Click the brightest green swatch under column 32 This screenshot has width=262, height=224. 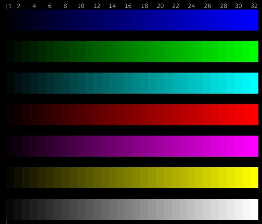click(x=254, y=52)
